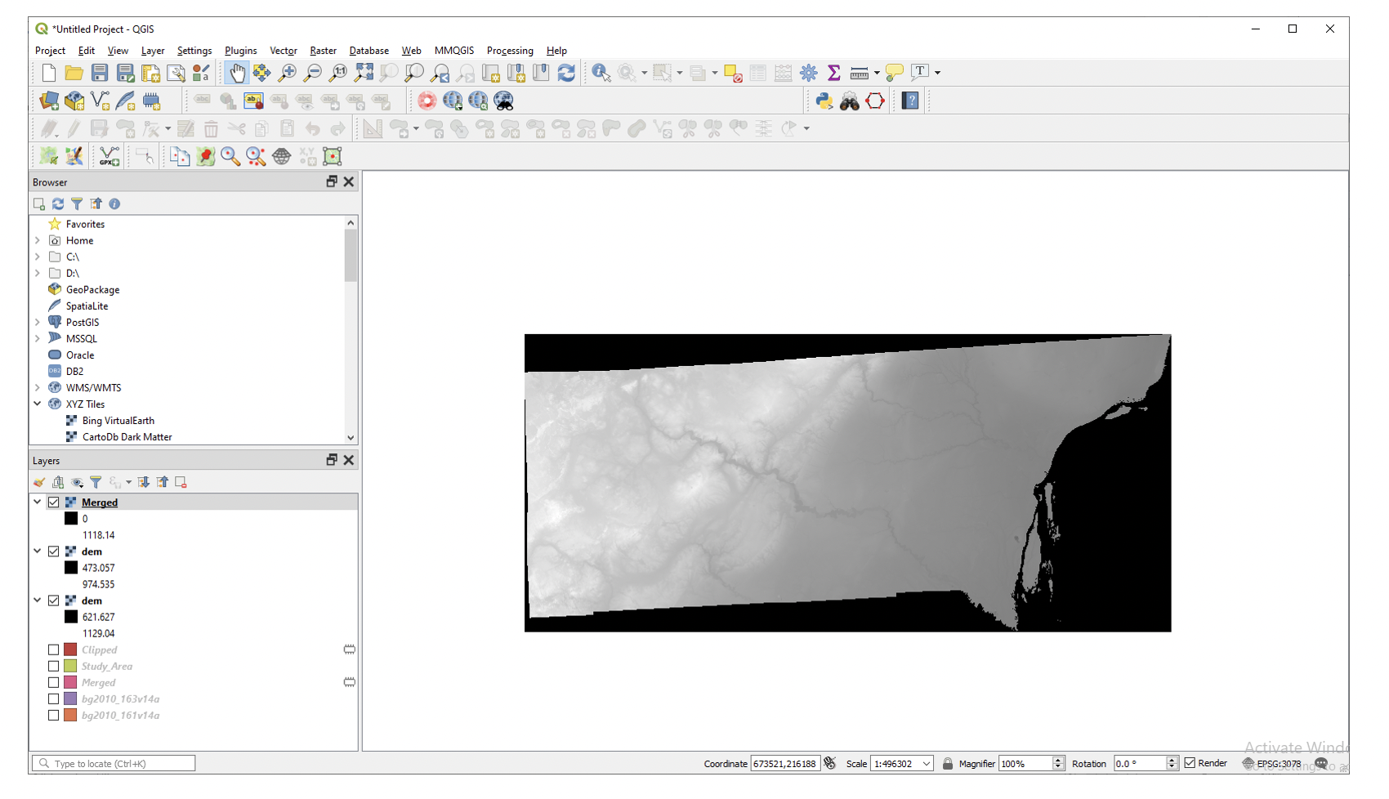
Task: Expand the C:\ drive node
Action: point(38,257)
